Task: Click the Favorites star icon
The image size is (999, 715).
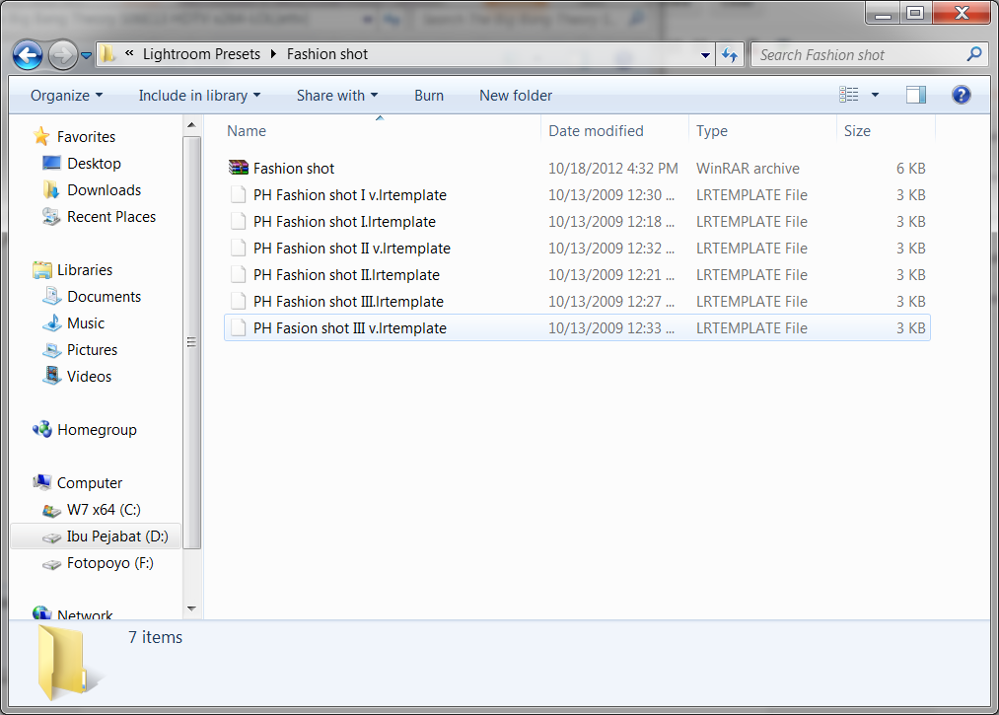Action: [x=41, y=136]
